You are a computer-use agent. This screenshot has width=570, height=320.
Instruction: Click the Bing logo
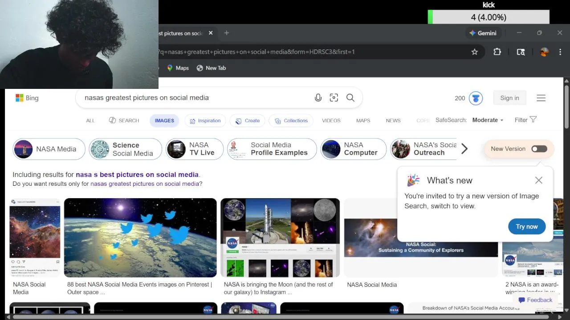[27, 98]
